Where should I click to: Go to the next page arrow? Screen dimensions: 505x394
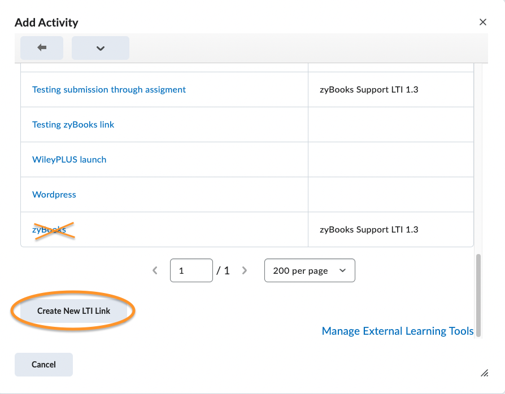pyautogui.click(x=245, y=270)
